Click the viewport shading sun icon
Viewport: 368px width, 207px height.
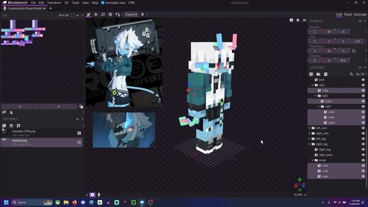[298, 20]
